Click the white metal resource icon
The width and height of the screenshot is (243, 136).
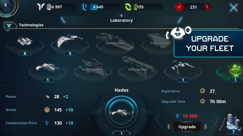click(x=41, y=7)
